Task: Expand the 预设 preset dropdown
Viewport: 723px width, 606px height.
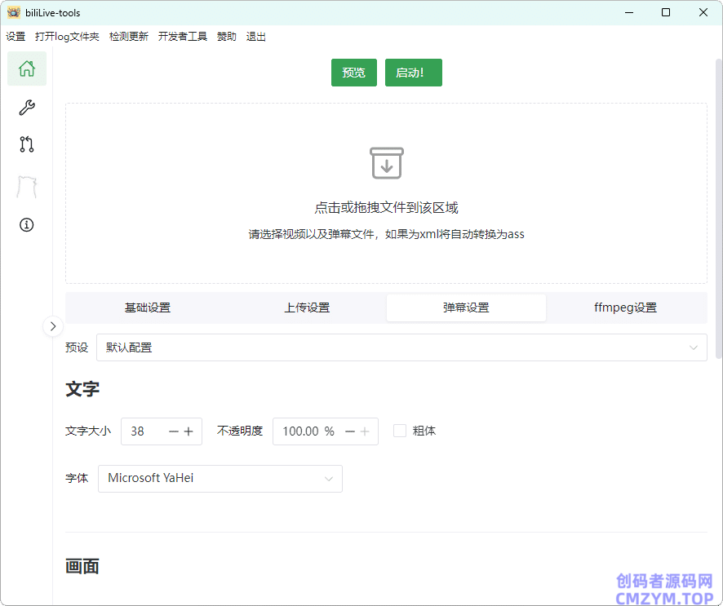Action: point(401,347)
